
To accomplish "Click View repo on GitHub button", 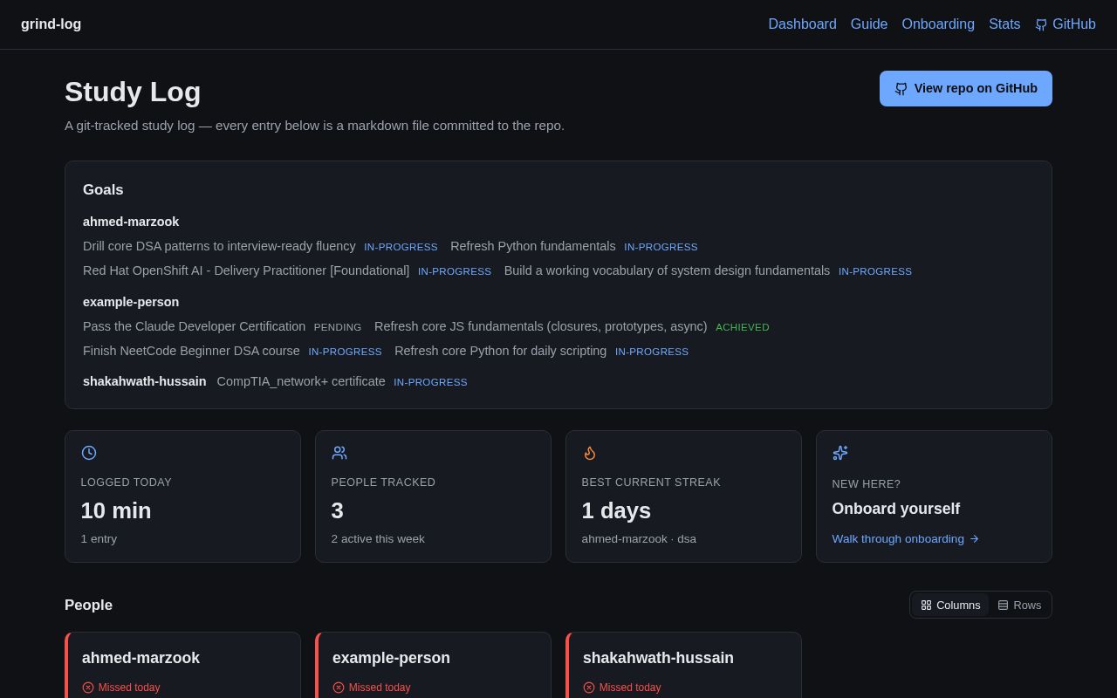I will (x=966, y=88).
